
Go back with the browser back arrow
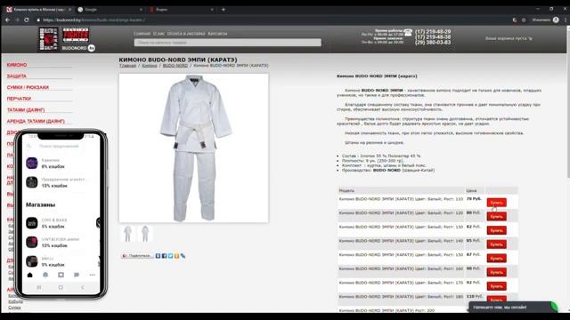(x=8, y=20)
